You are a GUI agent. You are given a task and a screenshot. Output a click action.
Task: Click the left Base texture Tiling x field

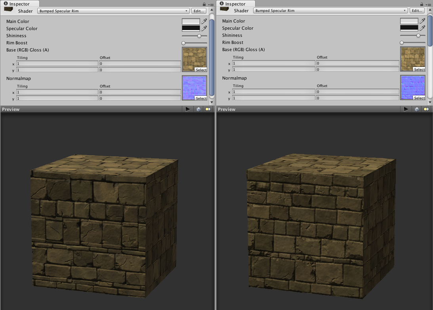click(57, 63)
